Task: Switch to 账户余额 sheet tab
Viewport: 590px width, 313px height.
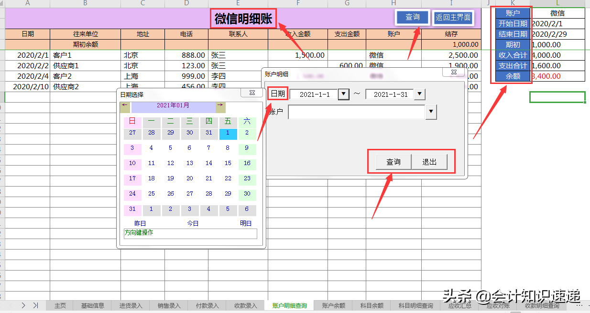Action: [334, 305]
